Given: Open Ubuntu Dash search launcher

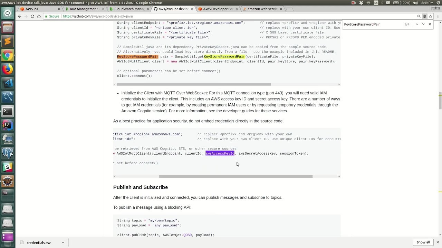Looking at the screenshot, I should point(8,13).
